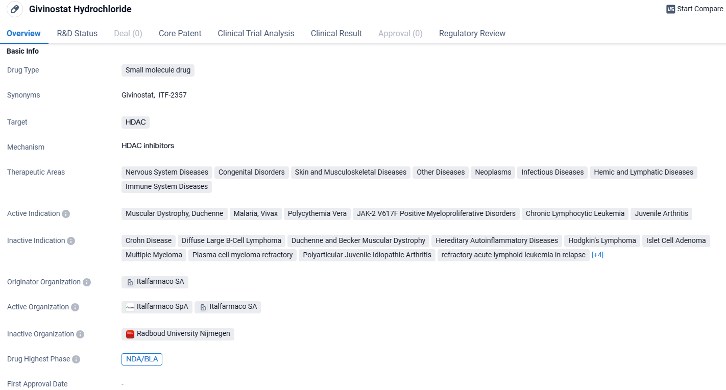Expand the [+4] more inactive indications
Viewport: 726px width, 390px height.
coord(597,255)
